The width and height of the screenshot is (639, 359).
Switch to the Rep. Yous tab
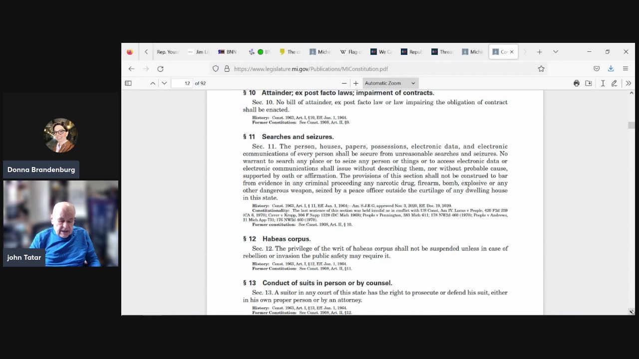point(167,52)
